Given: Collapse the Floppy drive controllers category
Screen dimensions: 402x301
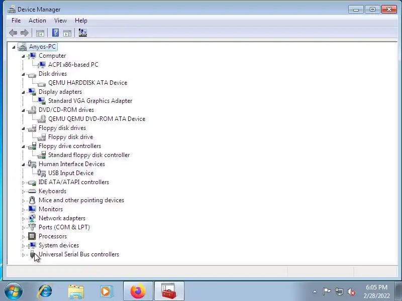Looking at the screenshot, I should [x=23, y=146].
